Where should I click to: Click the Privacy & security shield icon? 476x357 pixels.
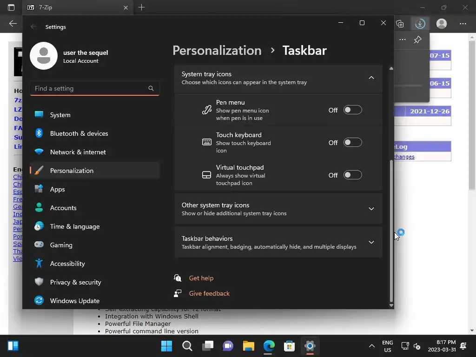(x=39, y=282)
